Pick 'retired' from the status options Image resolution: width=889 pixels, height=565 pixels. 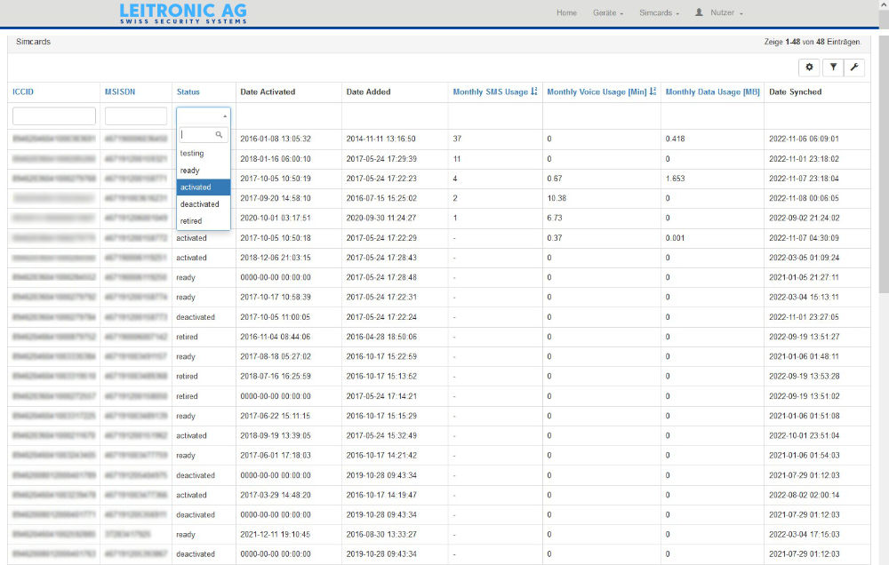(190, 220)
